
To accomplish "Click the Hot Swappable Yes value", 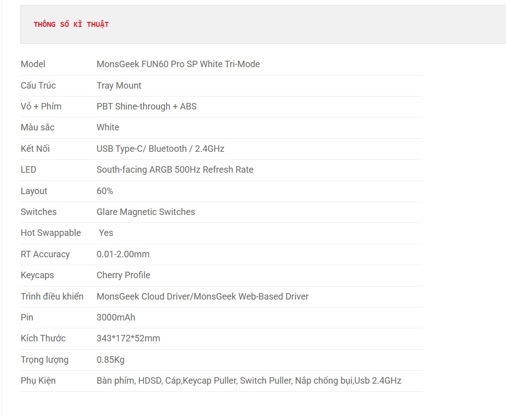I will point(106,233).
